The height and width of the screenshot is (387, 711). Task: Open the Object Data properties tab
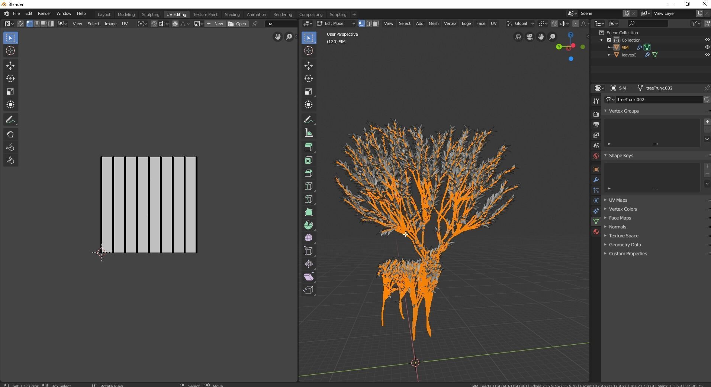click(596, 221)
